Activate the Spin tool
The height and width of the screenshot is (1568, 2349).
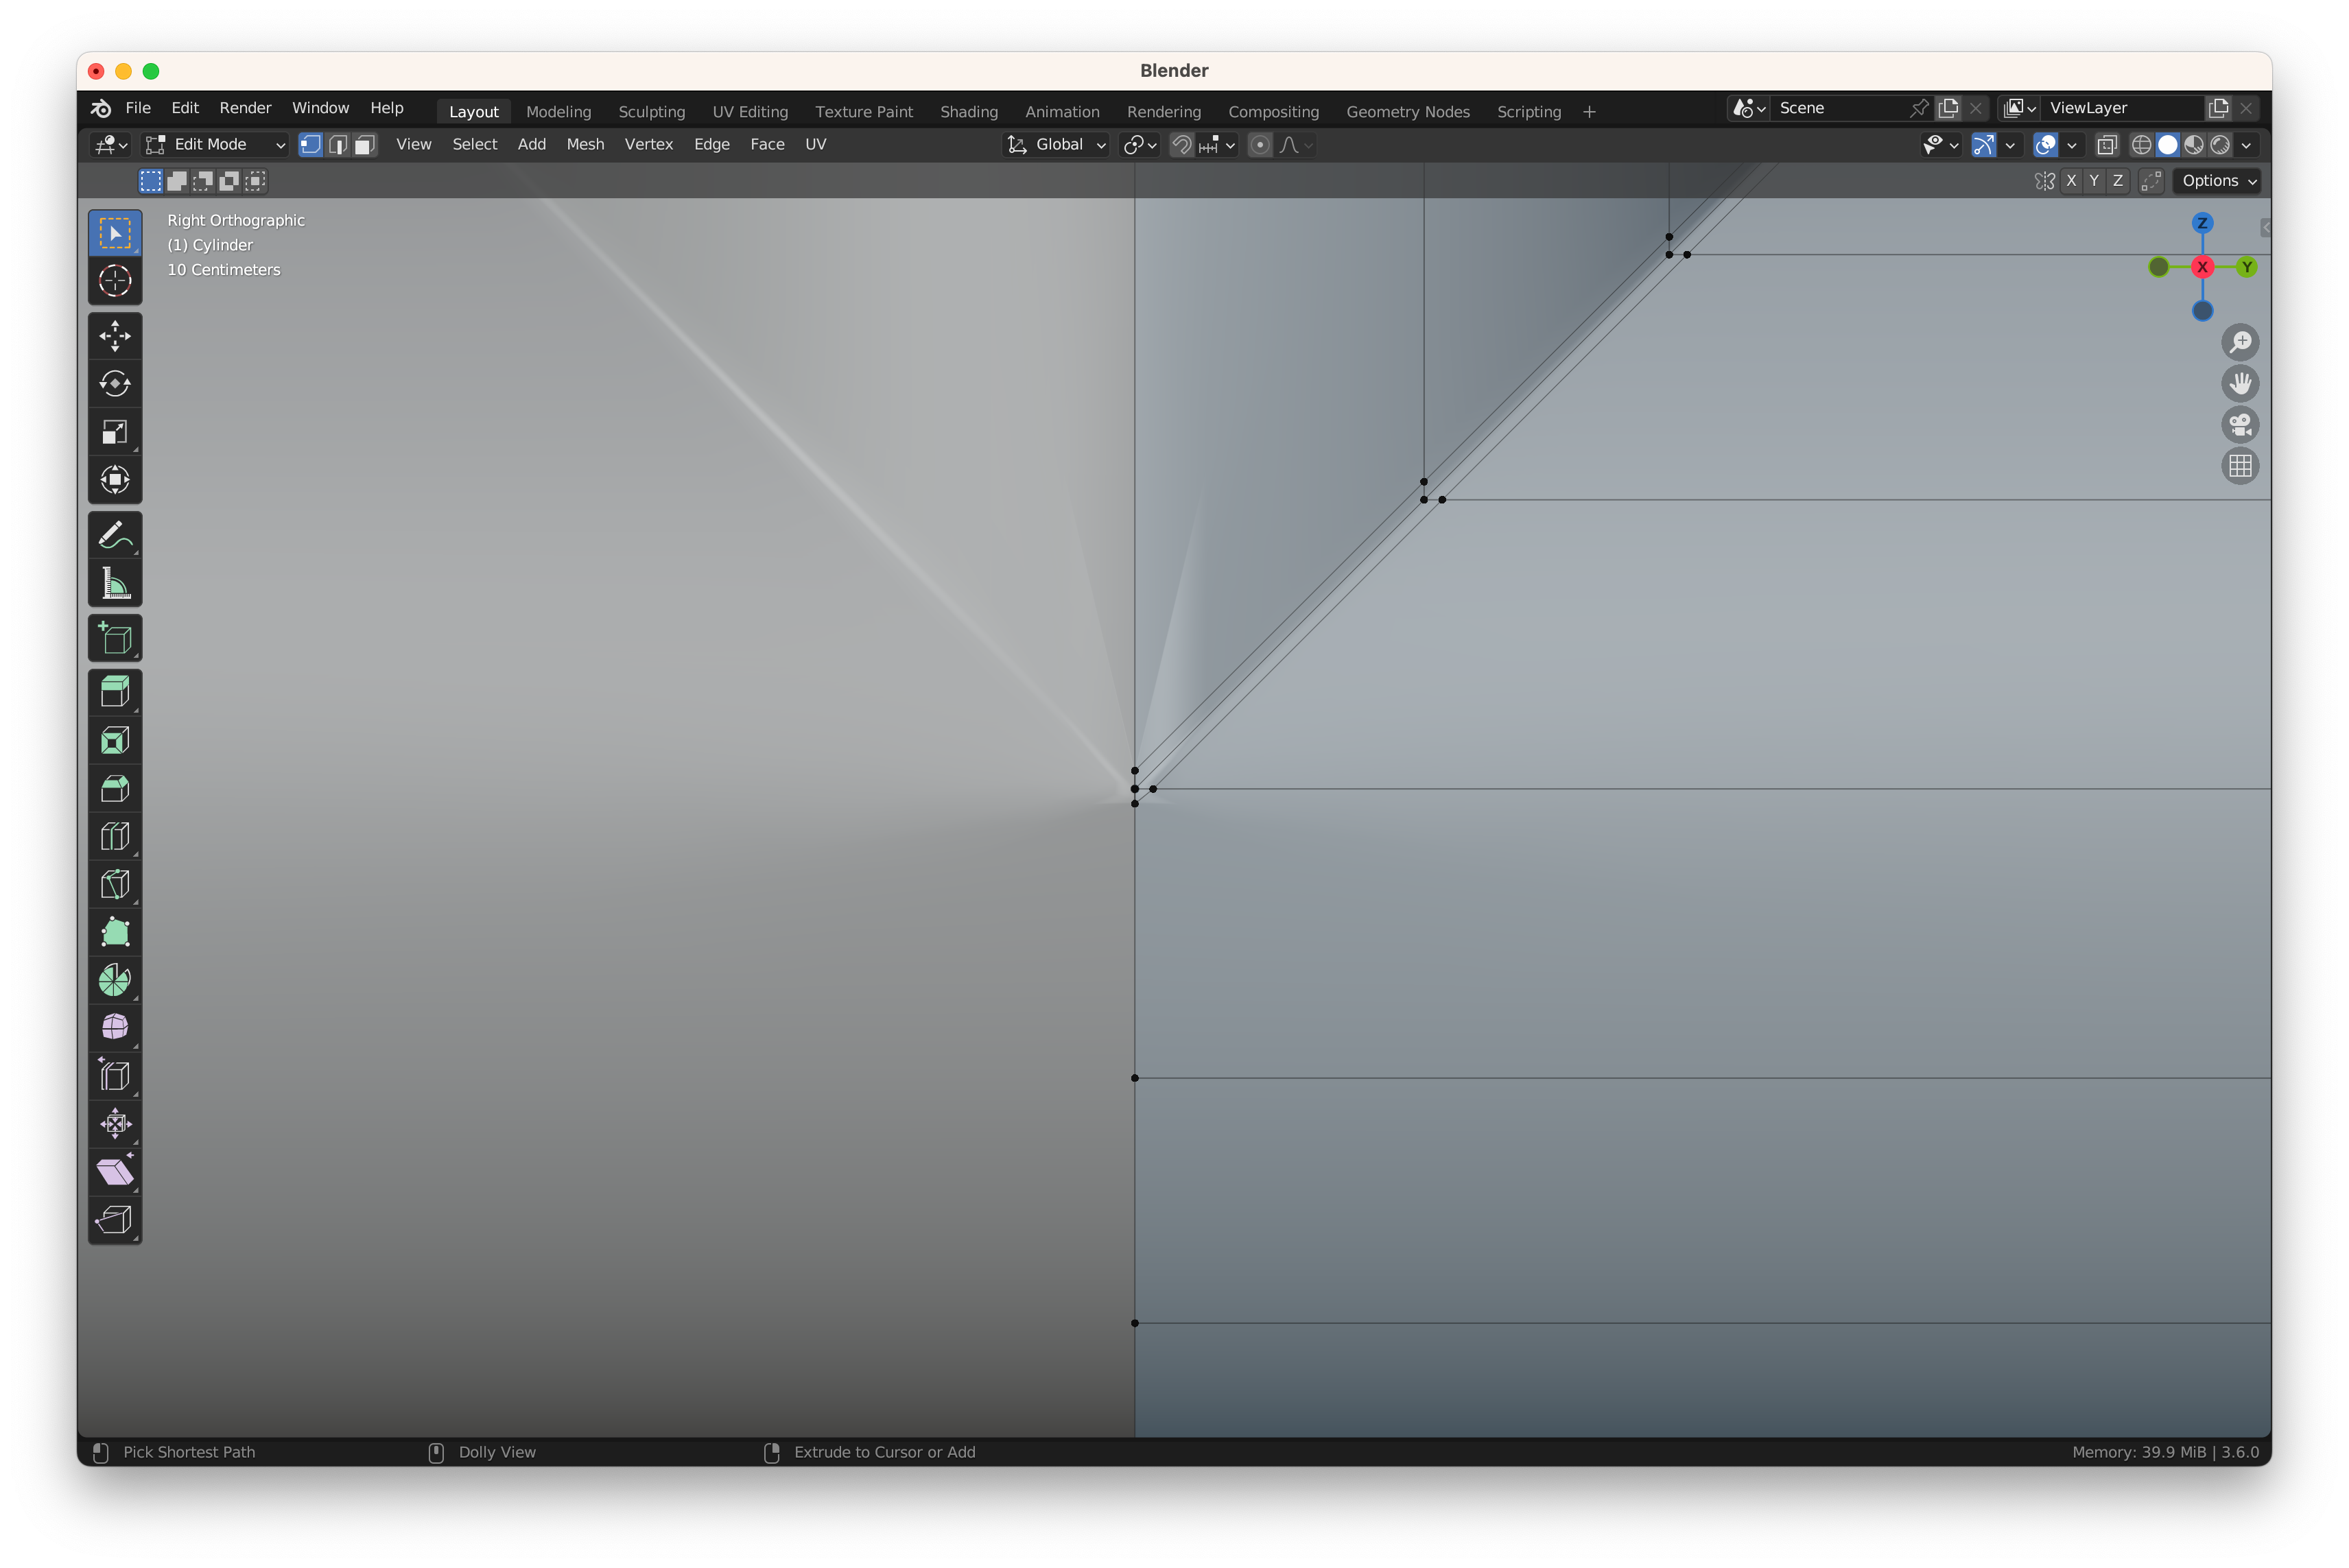[x=115, y=980]
